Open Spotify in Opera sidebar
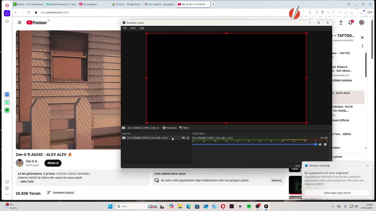Image resolution: width=376 pixels, height=211 pixels. 7,110
